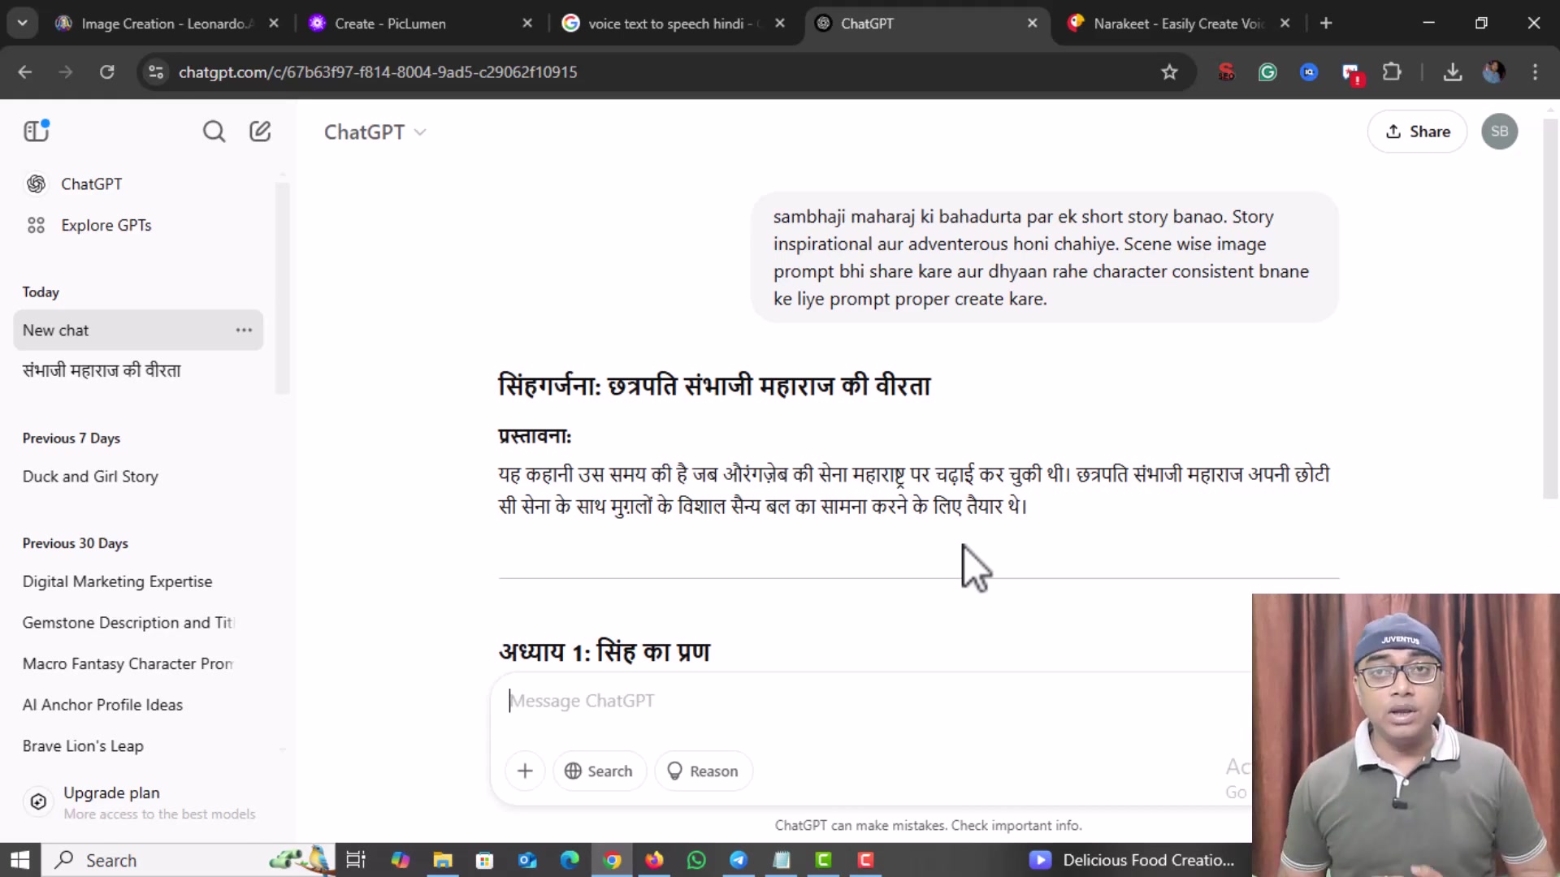The image size is (1560, 877).
Task: Open Task View in taskbar
Action: tap(356, 860)
